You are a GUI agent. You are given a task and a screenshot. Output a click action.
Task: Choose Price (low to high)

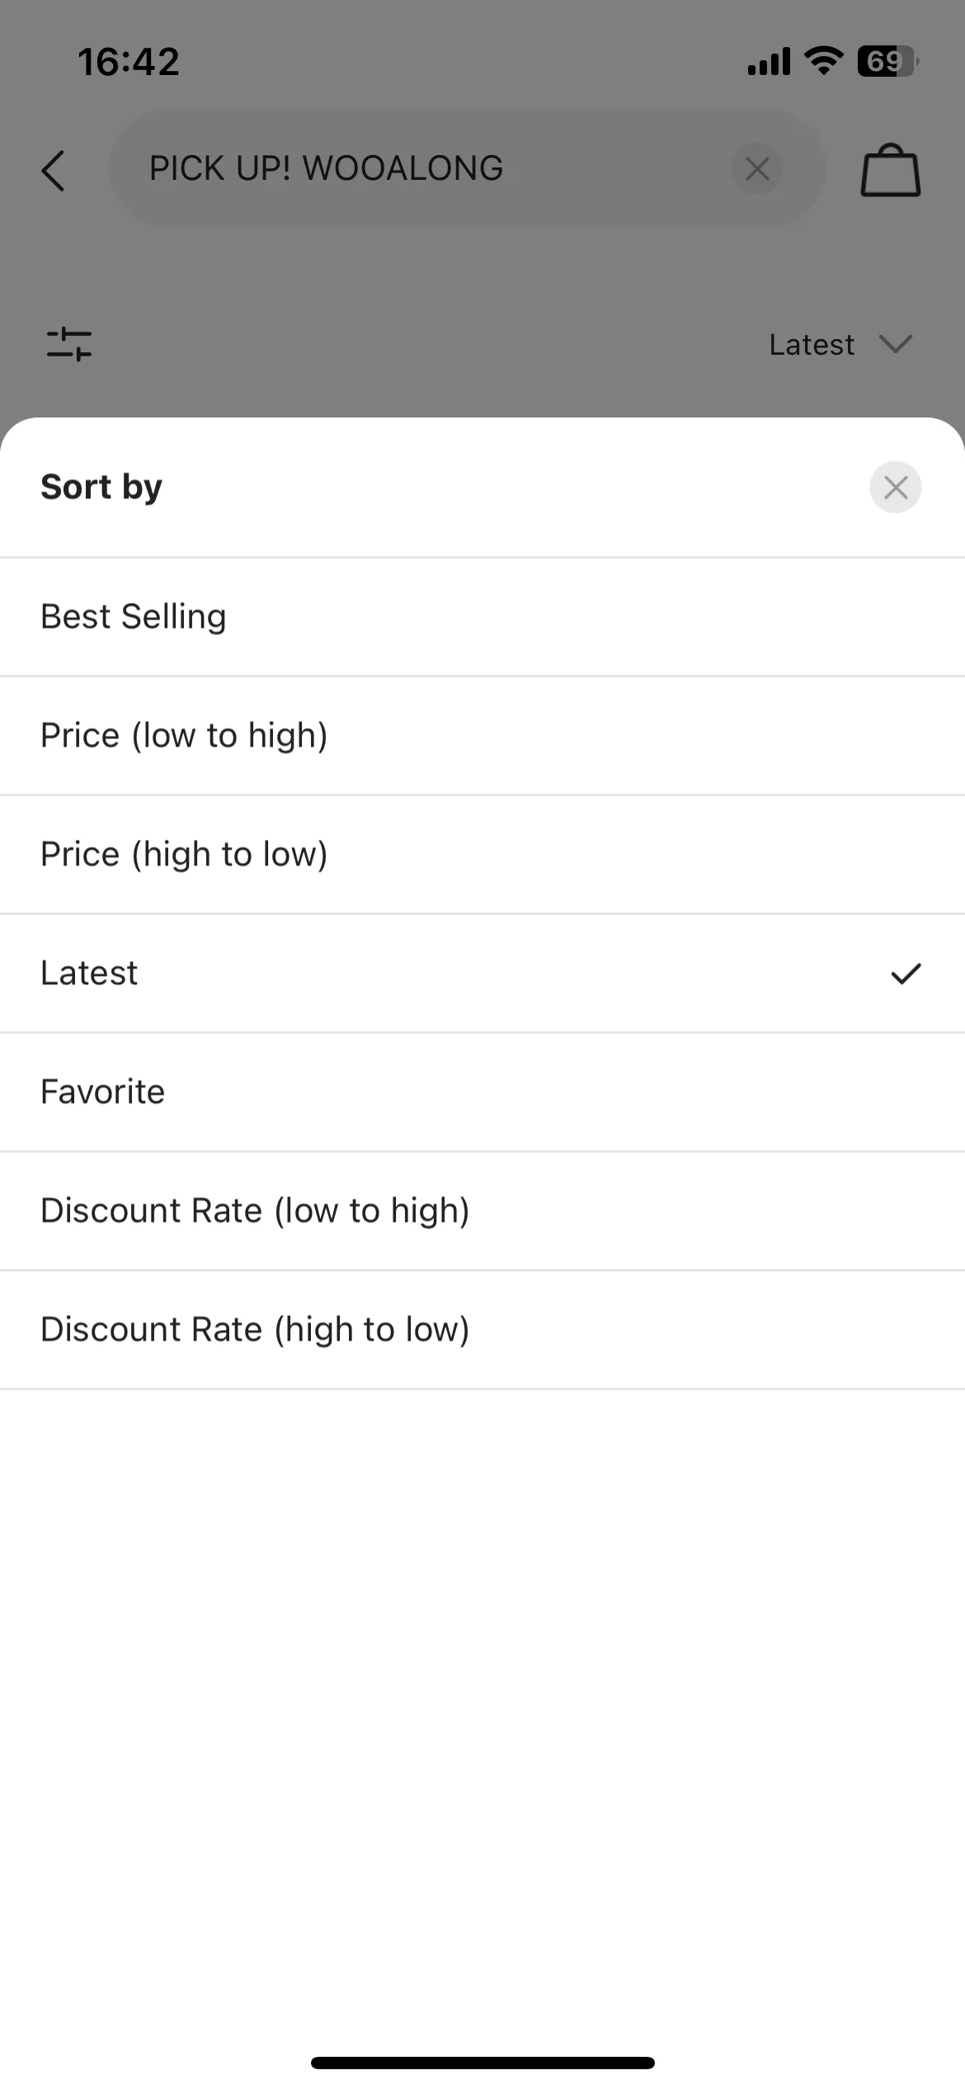482,736
